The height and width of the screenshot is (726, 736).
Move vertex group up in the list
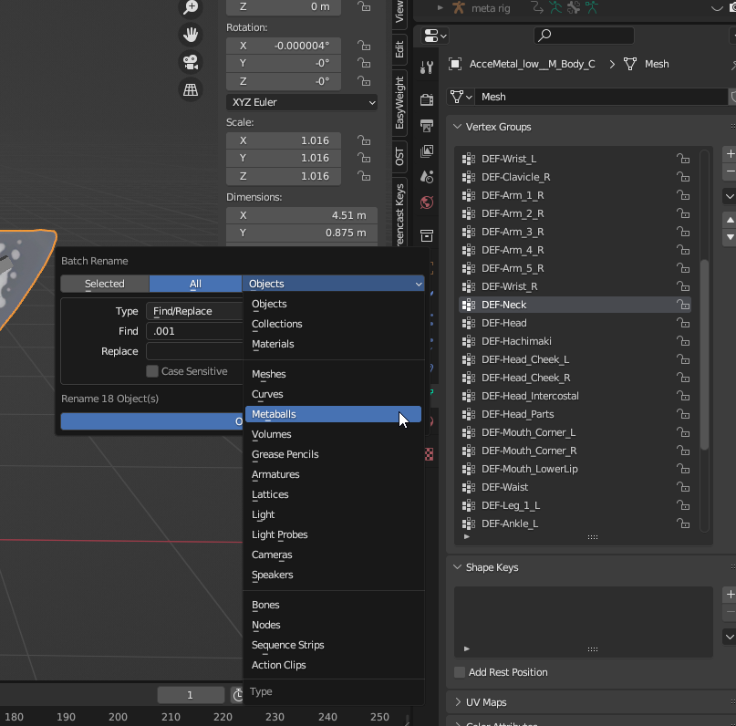[730, 220]
